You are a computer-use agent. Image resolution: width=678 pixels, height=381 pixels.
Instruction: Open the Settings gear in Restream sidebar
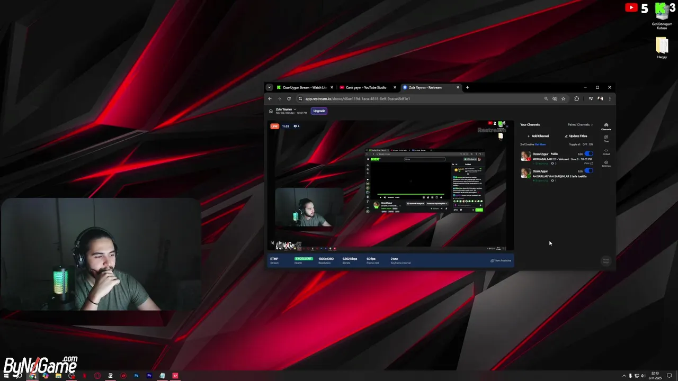[x=606, y=164]
